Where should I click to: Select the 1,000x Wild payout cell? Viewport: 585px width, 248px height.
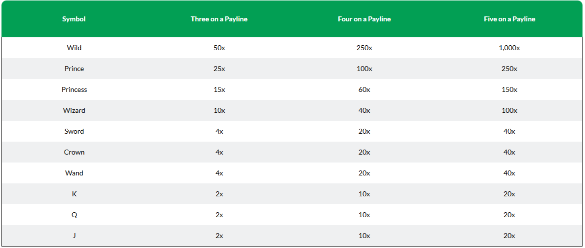click(x=509, y=48)
